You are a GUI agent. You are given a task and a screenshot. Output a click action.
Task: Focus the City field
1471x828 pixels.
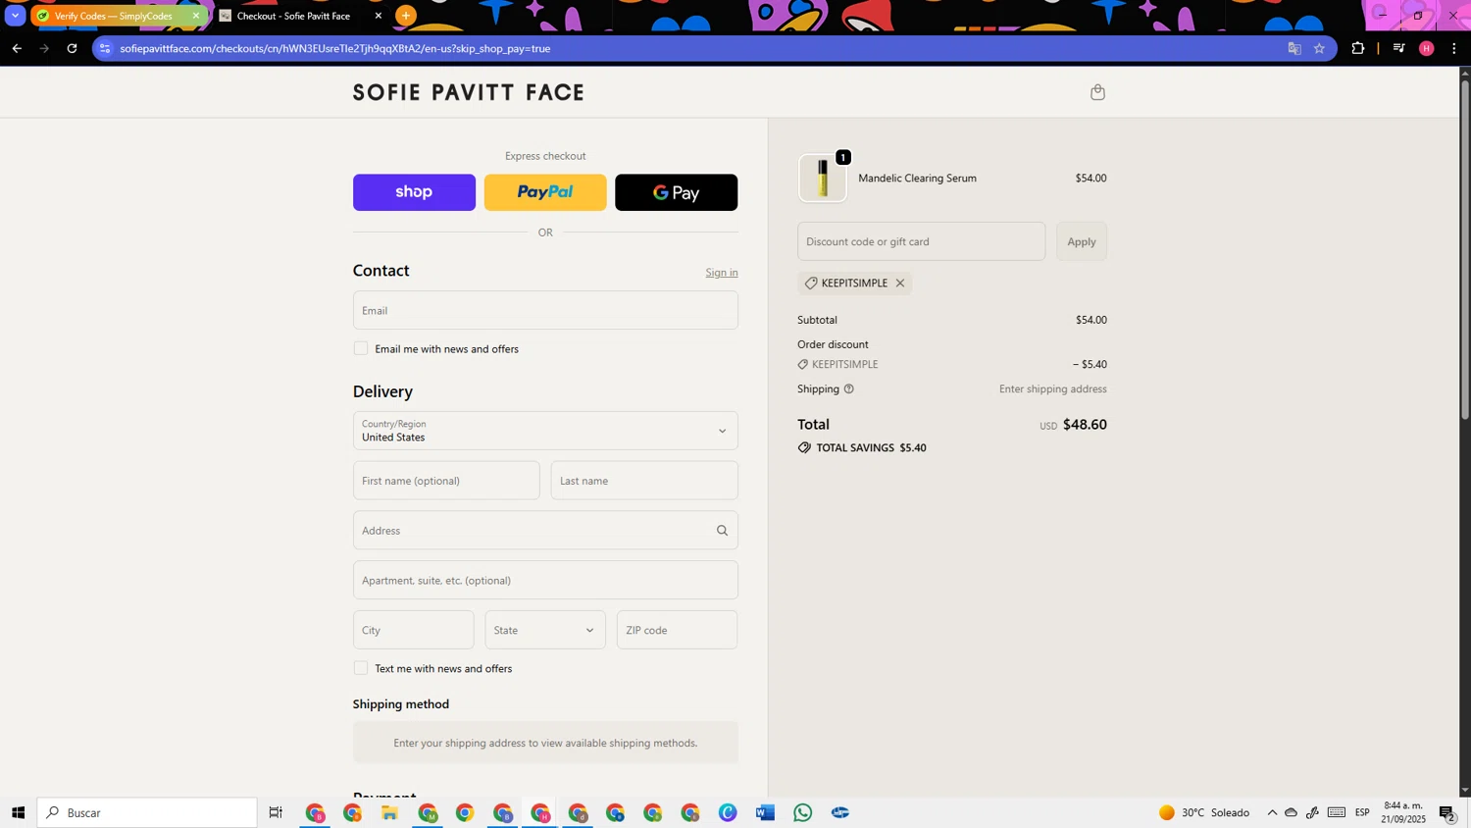point(414,630)
